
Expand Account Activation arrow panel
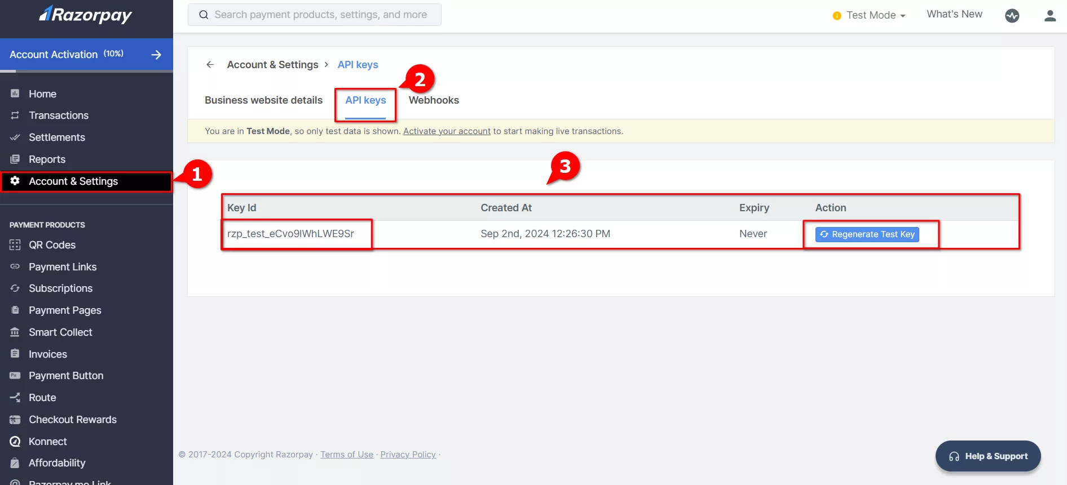point(156,55)
